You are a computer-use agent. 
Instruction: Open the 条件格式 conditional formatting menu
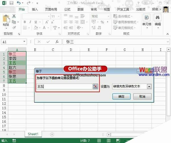[123, 16]
